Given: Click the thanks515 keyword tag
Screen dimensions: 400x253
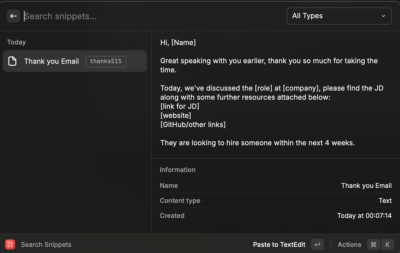Looking at the screenshot, I should [x=106, y=61].
